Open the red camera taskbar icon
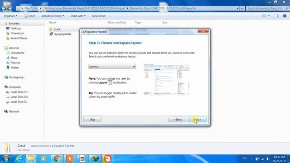This screenshot has height=163, width=290. 107,159
